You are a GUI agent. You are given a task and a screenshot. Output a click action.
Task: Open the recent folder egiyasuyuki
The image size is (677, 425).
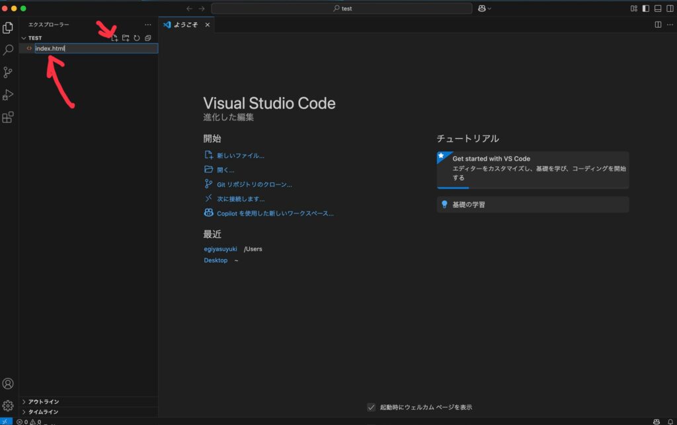(x=220, y=249)
